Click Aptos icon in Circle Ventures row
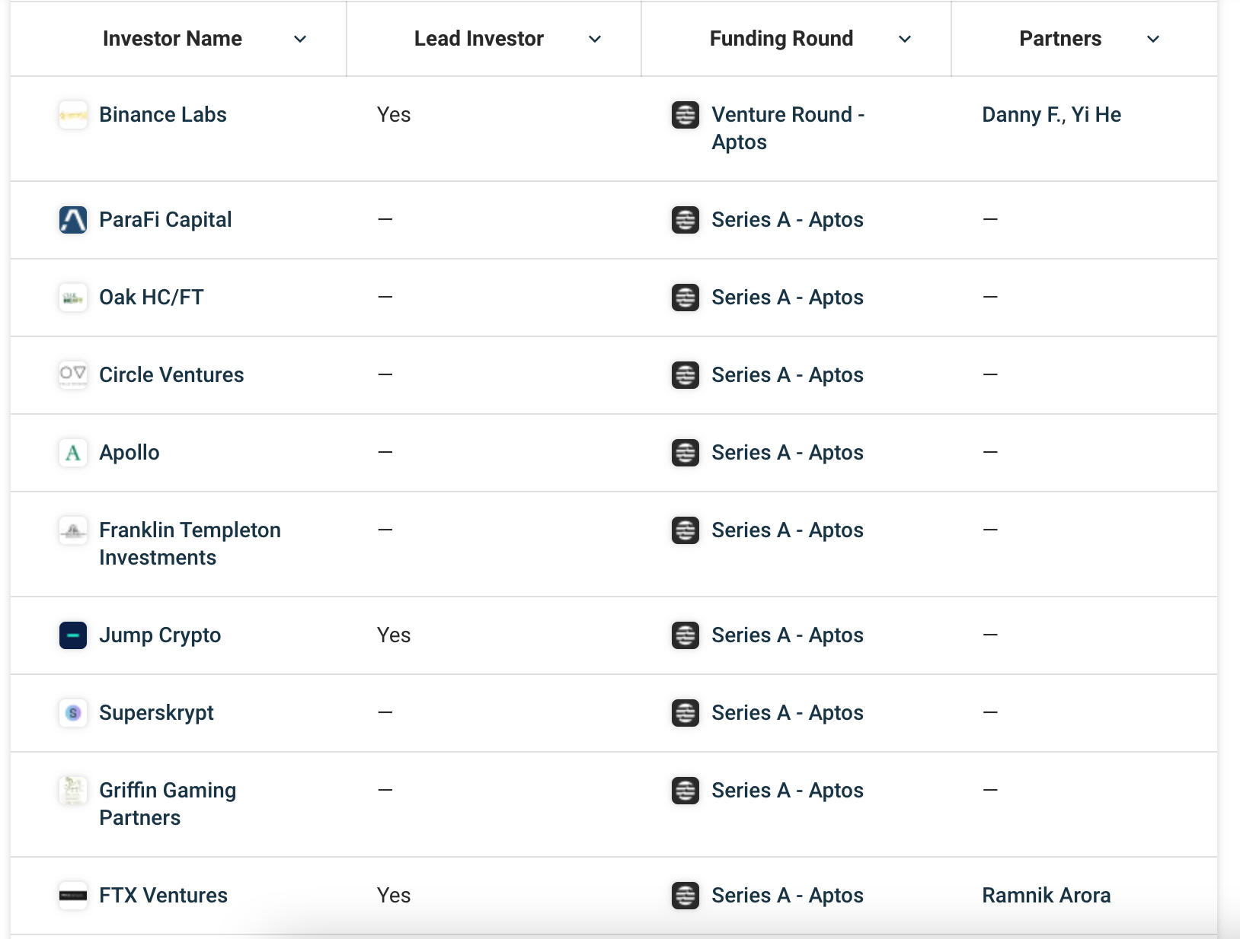The height and width of the screenshot is (939, 1240). point(686,375)
